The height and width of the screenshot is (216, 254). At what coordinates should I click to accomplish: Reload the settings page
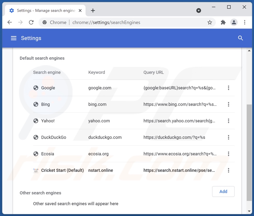coord(31,22)
